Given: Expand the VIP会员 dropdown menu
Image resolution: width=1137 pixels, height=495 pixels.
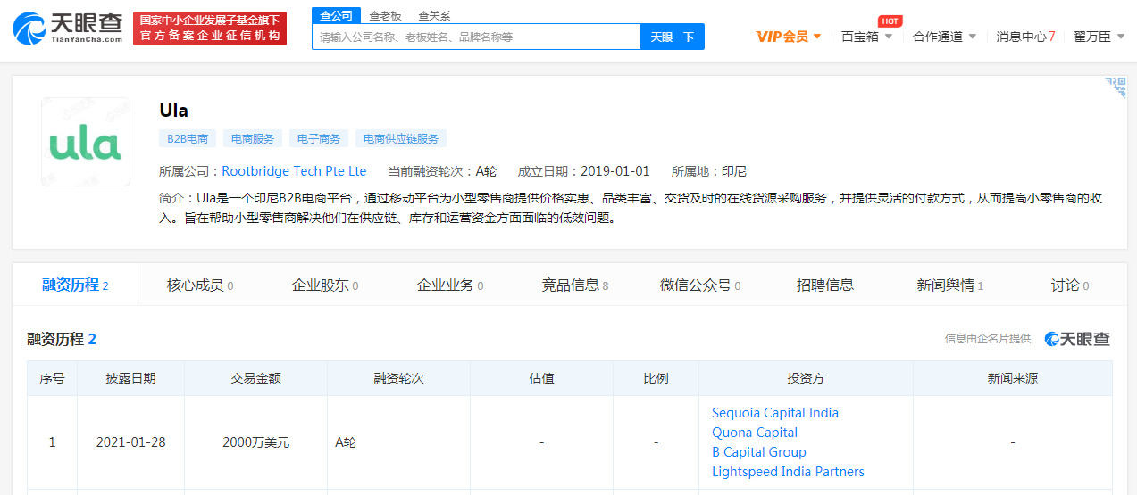Looking at the screenshot, I should point(789,37).
